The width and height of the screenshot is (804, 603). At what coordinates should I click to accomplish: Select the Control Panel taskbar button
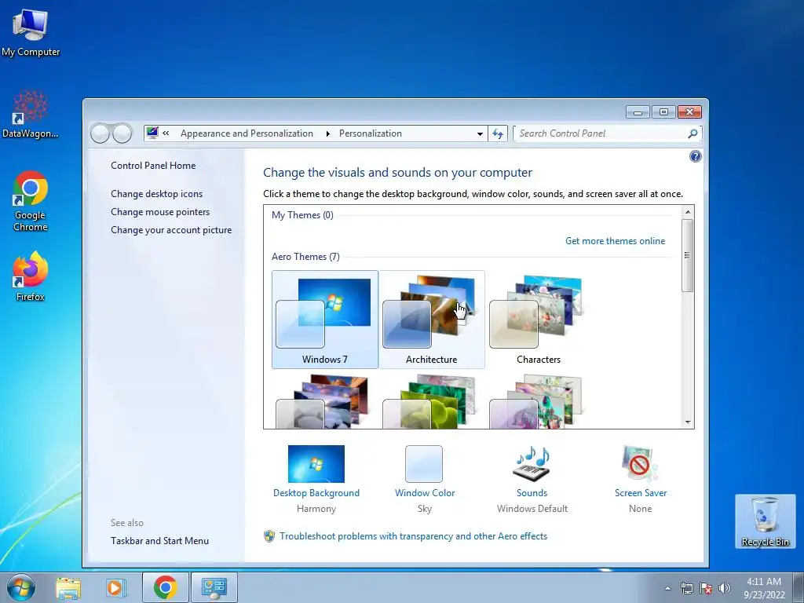click(x=214, y=587)
